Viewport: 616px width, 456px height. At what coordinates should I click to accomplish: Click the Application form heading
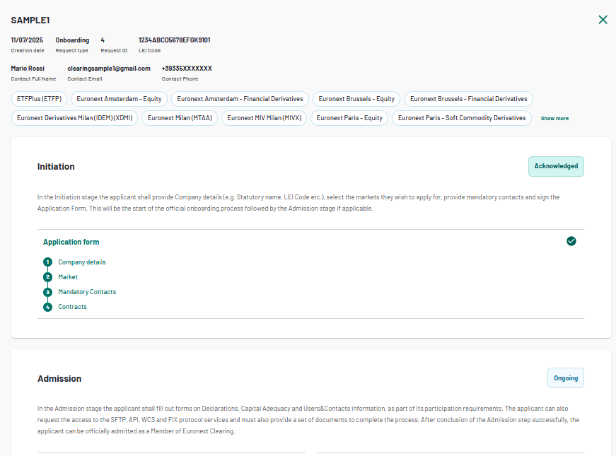71,242
